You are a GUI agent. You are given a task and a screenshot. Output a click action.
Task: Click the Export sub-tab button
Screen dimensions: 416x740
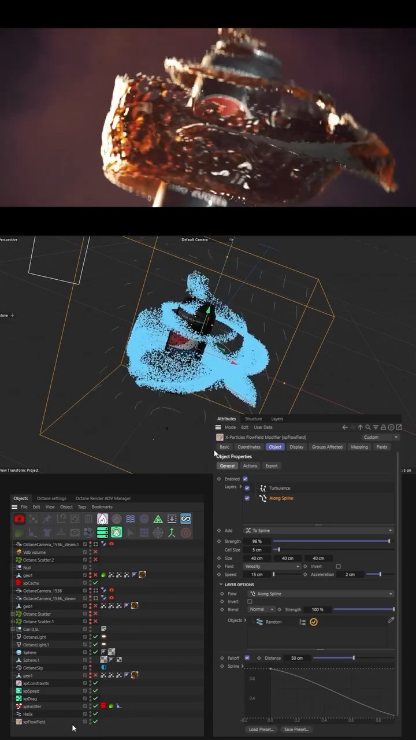[272, 465]
